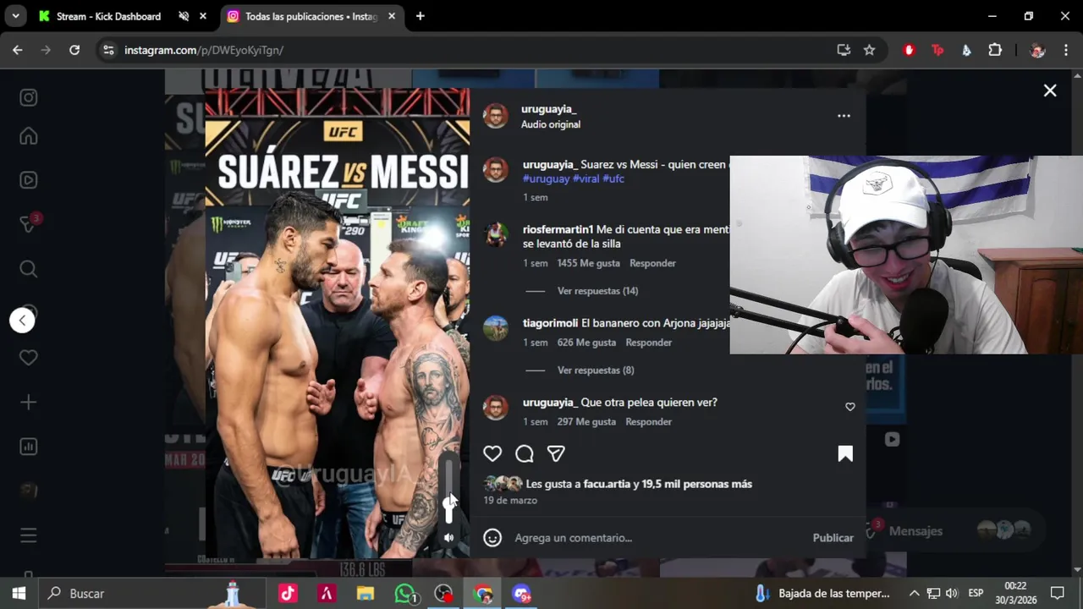This screenshot has width=1083, height=609.
Task: Open the red hand ad-blocker extension
Action: pos(910,50)
